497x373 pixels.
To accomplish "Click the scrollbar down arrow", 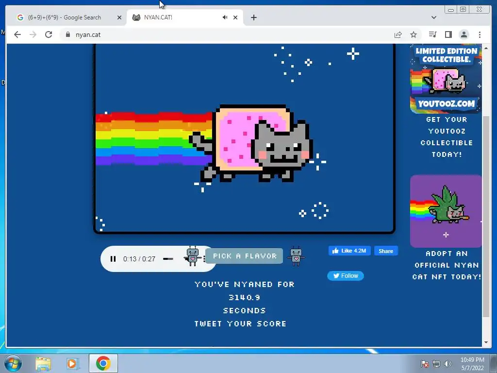I will [x=486, y=342].
